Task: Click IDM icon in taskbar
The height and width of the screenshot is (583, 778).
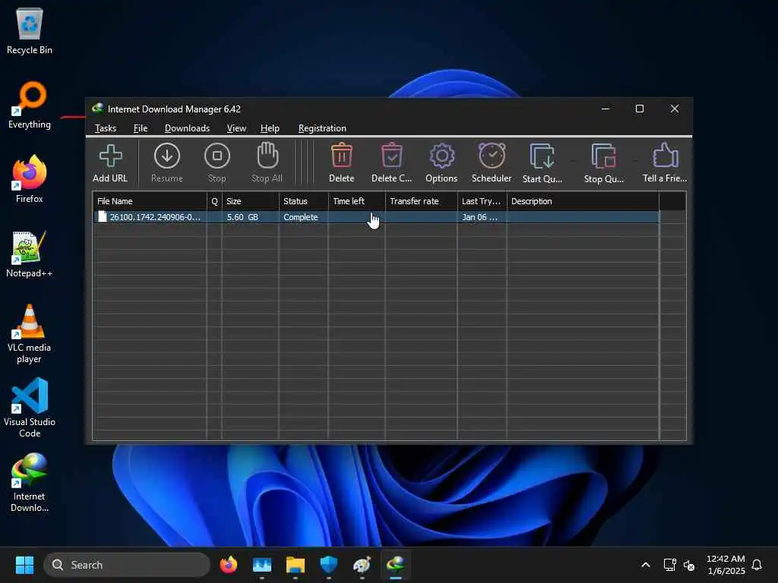Action: pos(395,565)
